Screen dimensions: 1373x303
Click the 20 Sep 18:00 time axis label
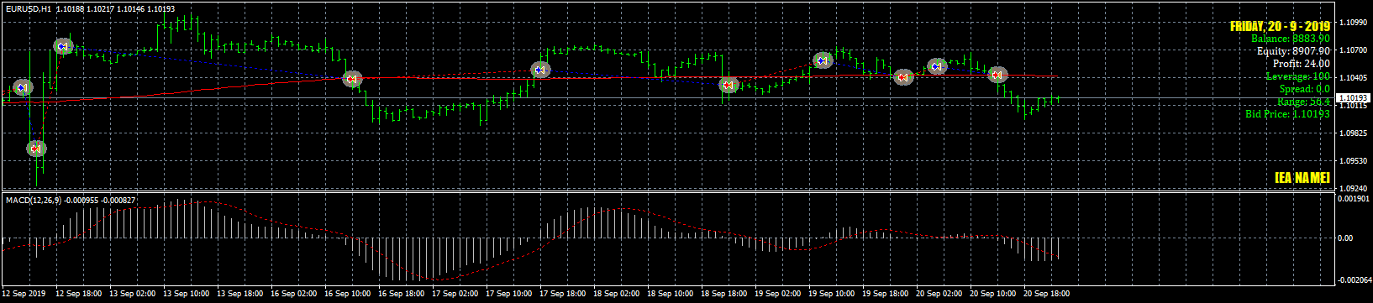[1046, 295]
